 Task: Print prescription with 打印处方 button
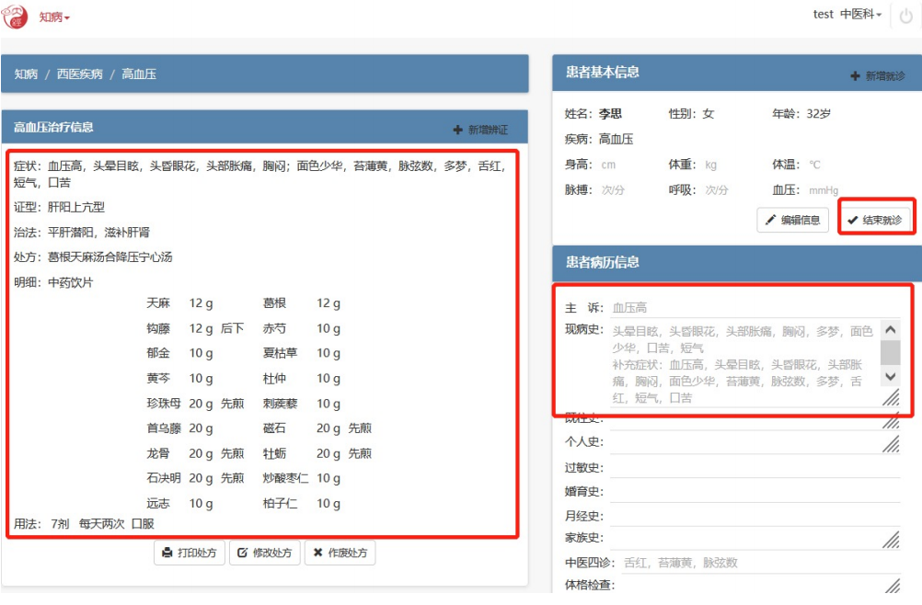(x=189, y=553)
